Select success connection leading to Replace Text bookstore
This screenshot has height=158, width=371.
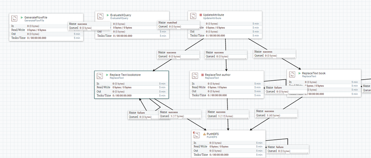click(178, 54)
